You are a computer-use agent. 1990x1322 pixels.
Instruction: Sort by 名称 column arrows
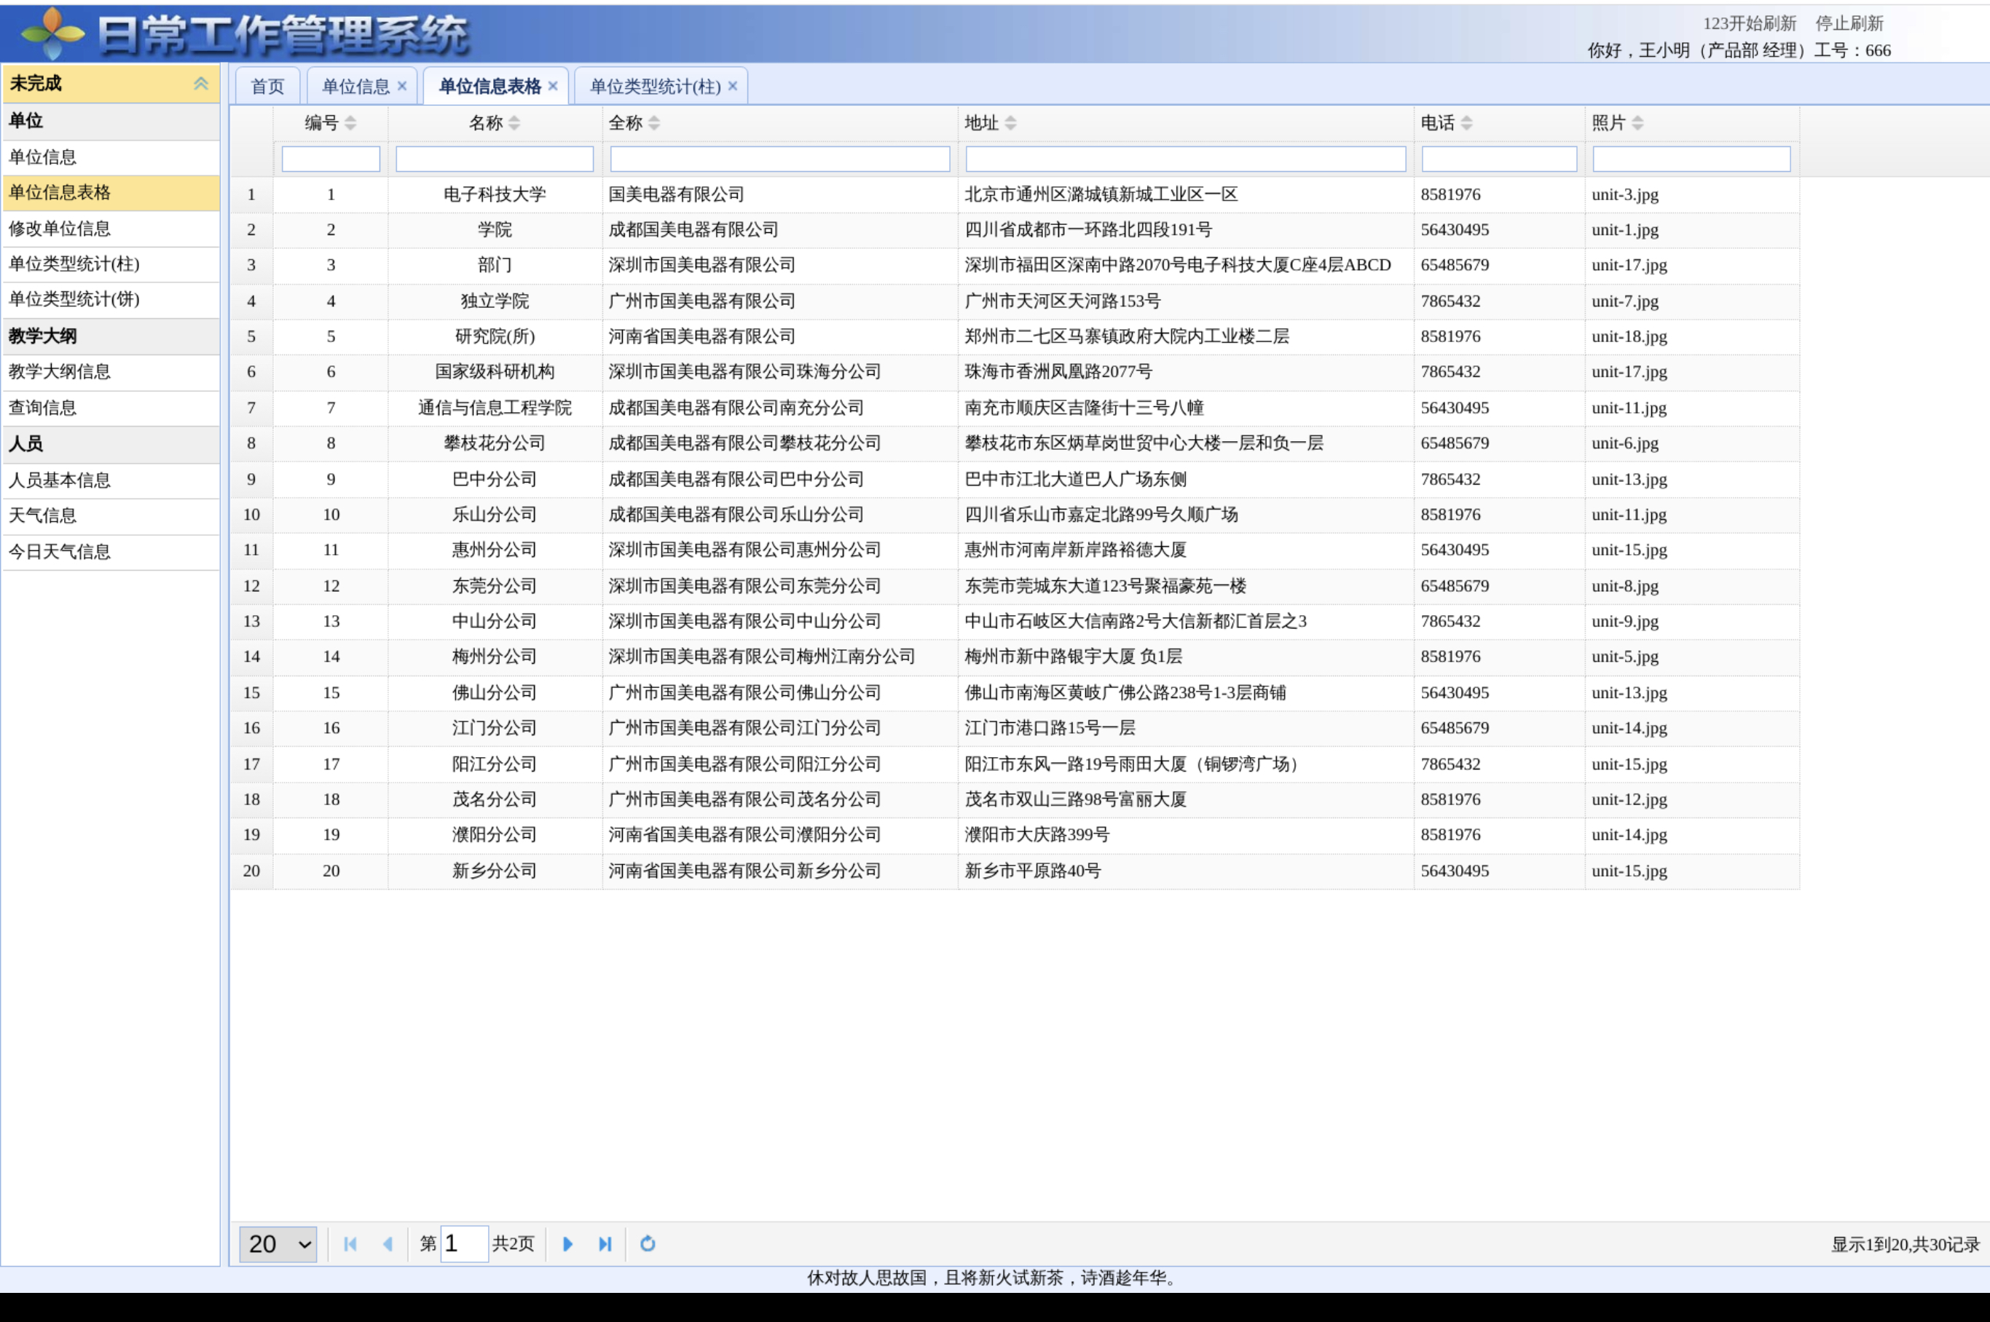click(514, 123)
